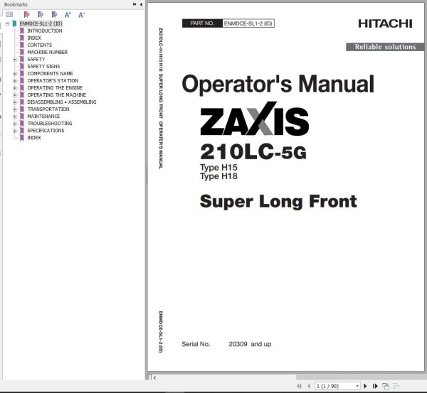The width and height of the screenshot is (427, 393).
Task: Open the MAINTENANCE bookmark
Action: coord(43,117)
